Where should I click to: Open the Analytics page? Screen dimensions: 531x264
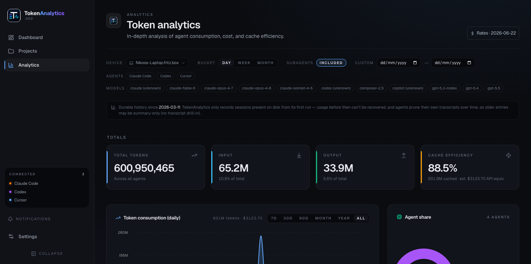click(x=47, y=65)
